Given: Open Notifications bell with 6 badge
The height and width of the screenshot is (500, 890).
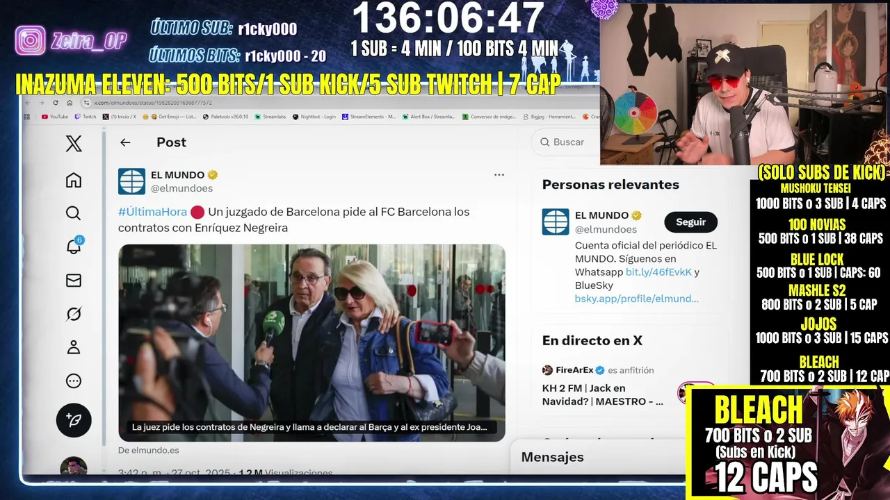Looking at the screenshot, I should (74, 246).
